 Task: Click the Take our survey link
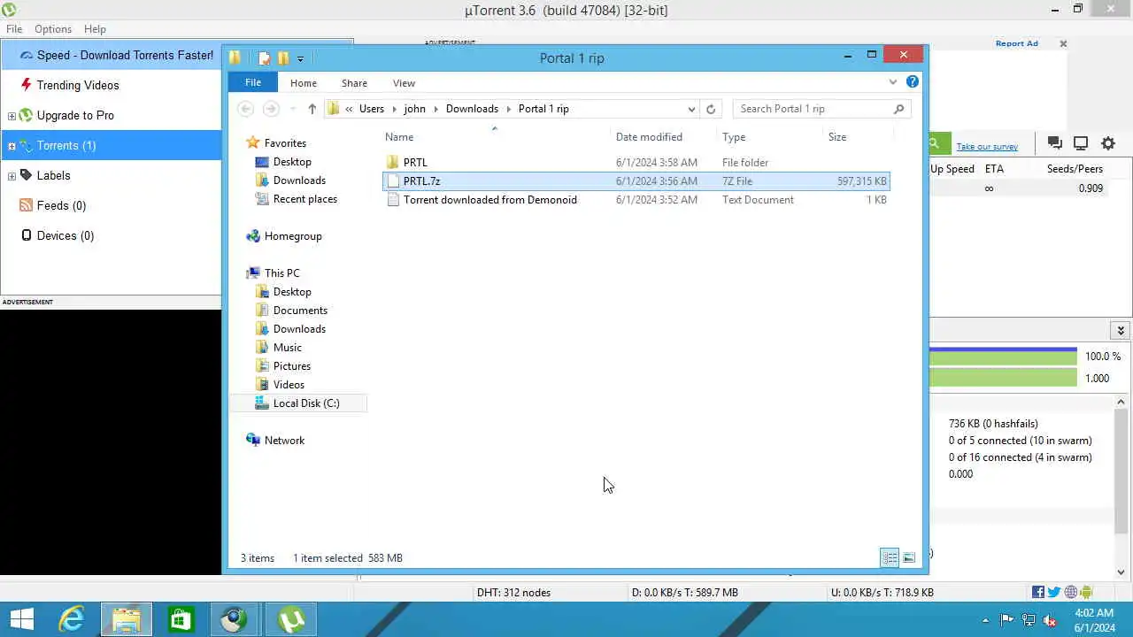click(987, 147)
